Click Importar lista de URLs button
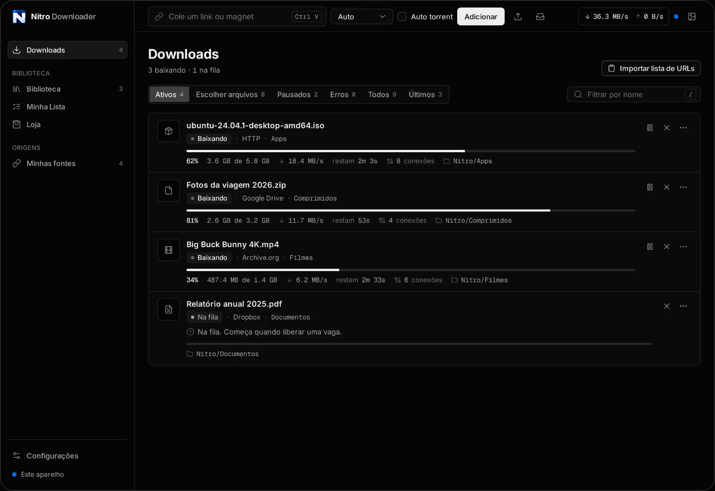 (651, 68)
